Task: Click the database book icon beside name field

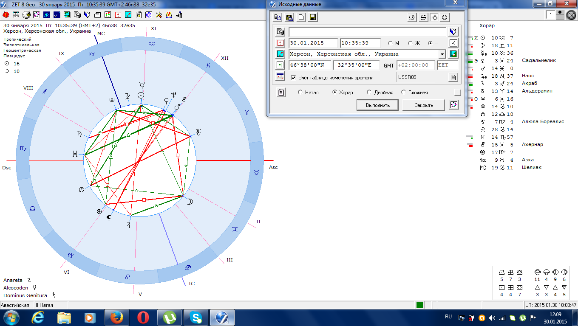Action: pos(454,31)
